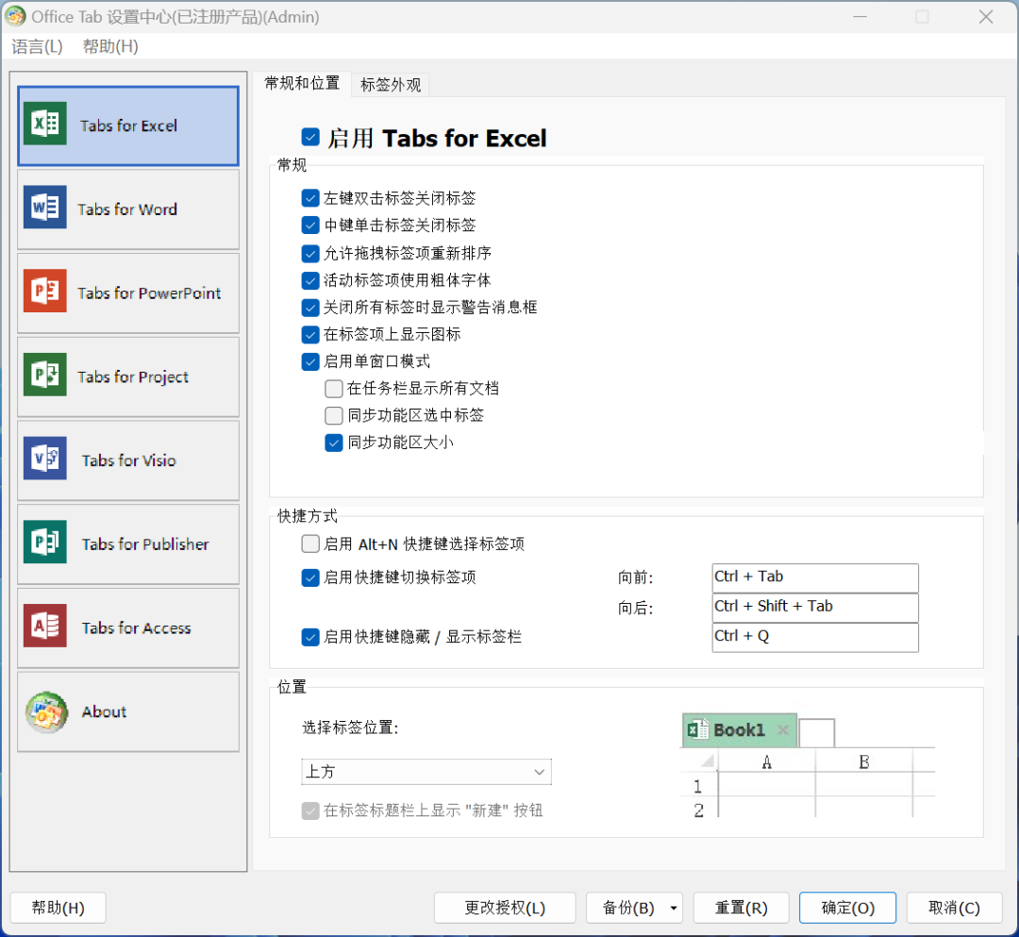Select the PowerPoint icon in sidebar
Image resolution: width=1019 pixels, height=937 pixels.
coord(45,291)
